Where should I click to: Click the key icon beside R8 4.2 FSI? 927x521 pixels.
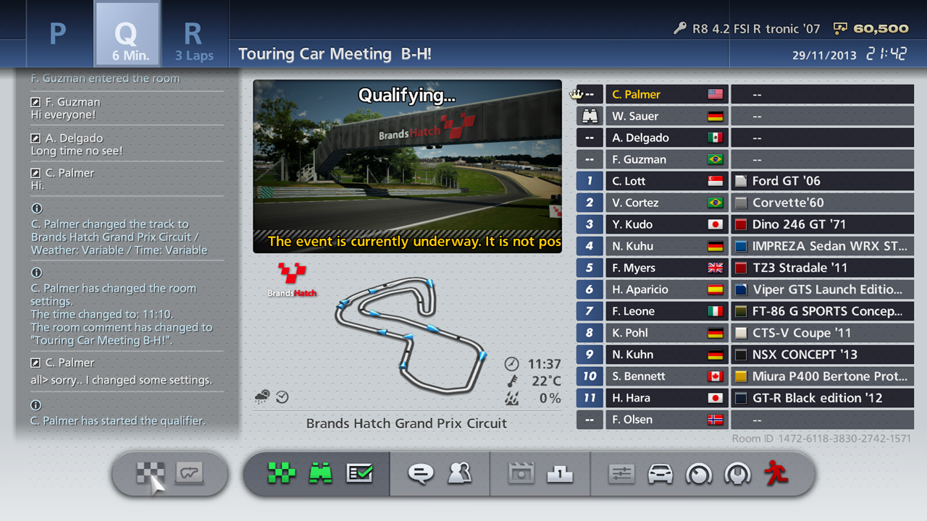pos(679,28)
